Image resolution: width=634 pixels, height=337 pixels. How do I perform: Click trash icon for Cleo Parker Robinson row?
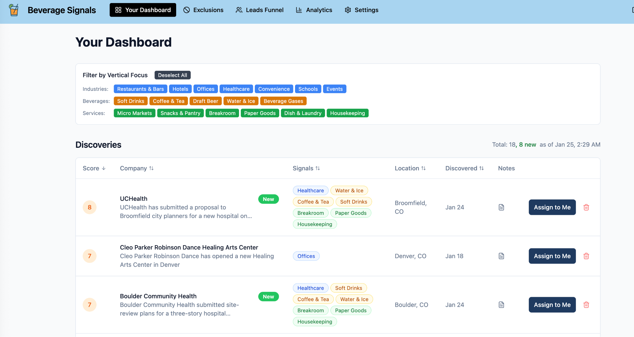click(x=586, y=256)
